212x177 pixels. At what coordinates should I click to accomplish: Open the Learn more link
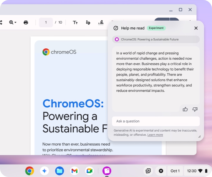[x=155, y=135]
